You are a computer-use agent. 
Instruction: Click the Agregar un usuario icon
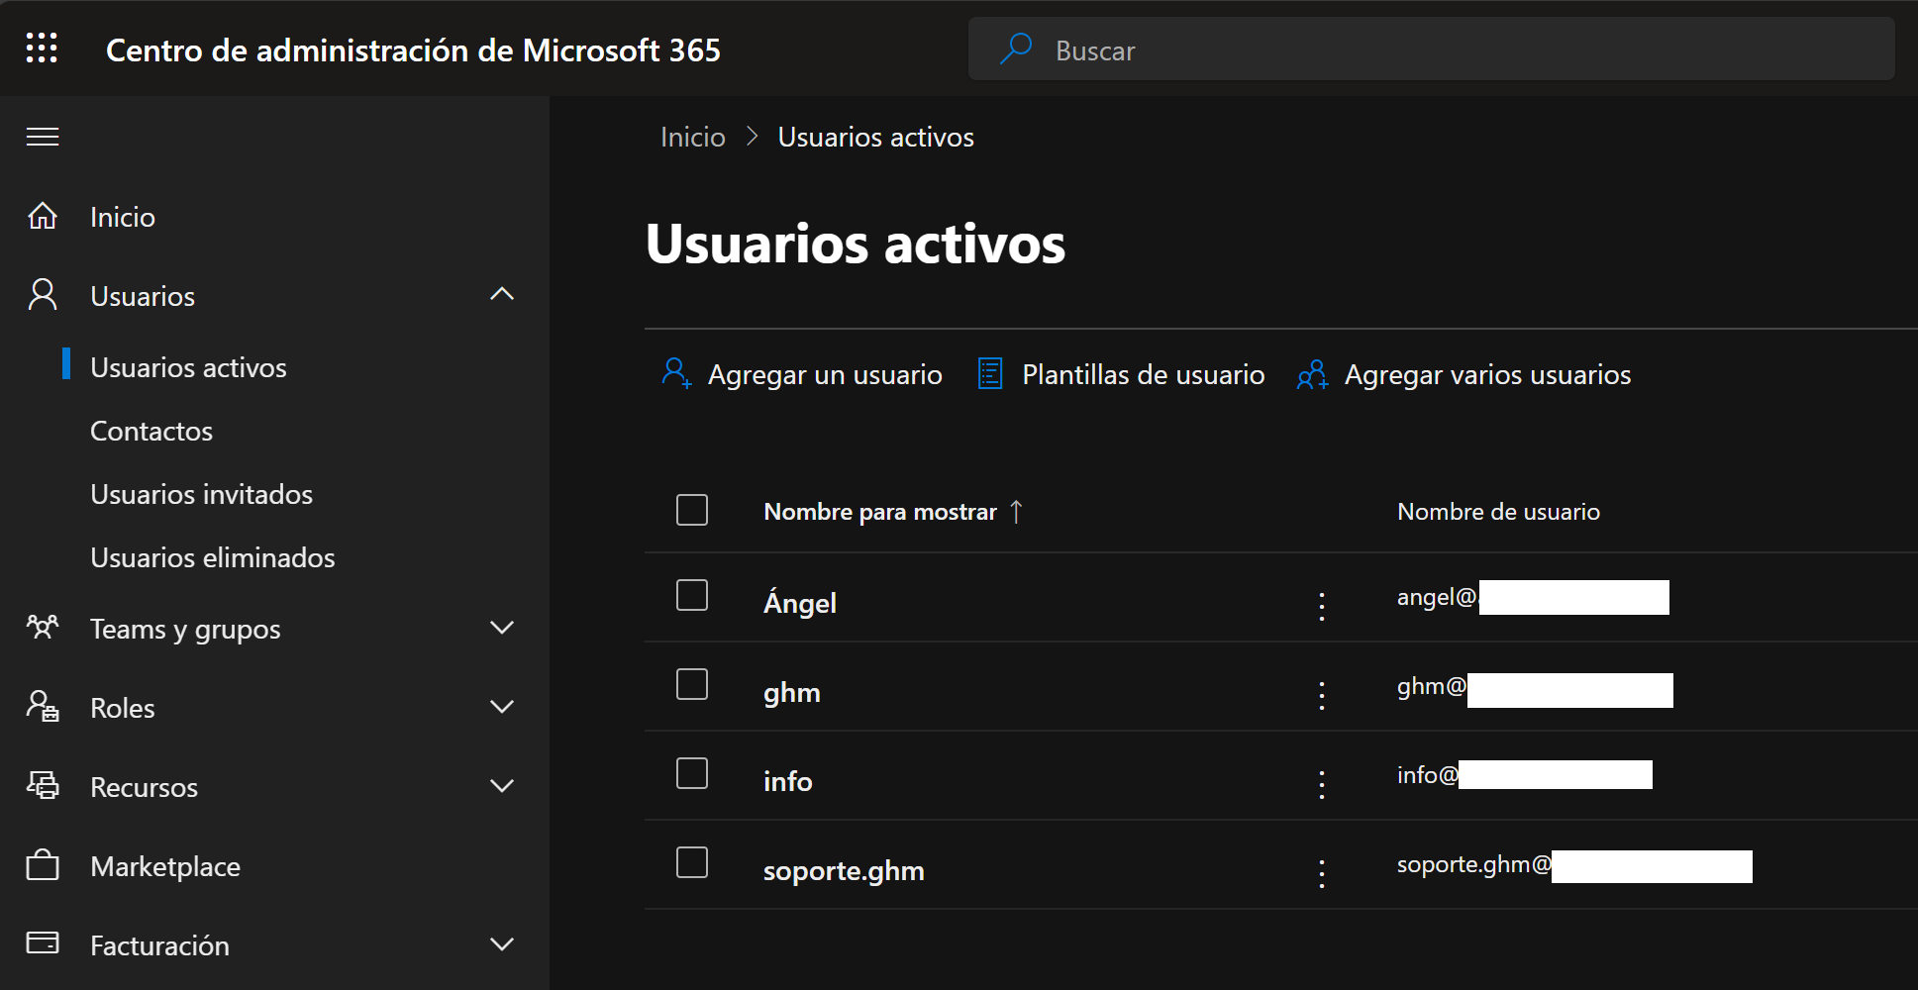[x=676, y=374]
